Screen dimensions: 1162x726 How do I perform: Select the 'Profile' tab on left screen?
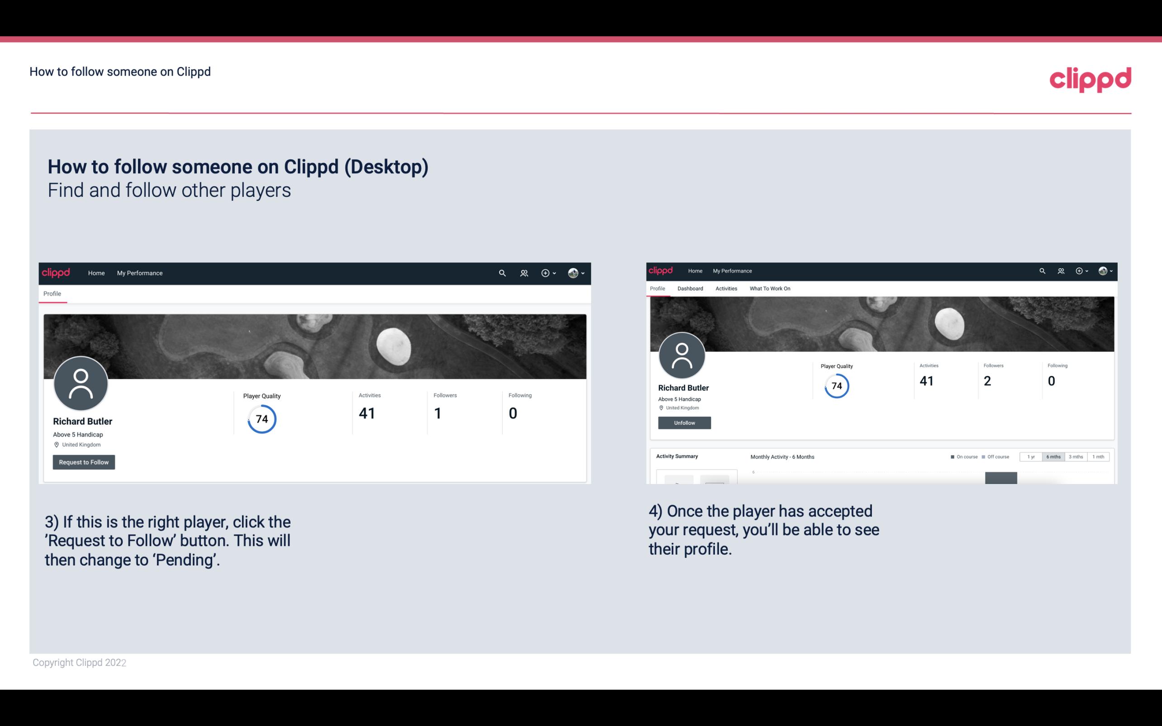pos(51,294)
